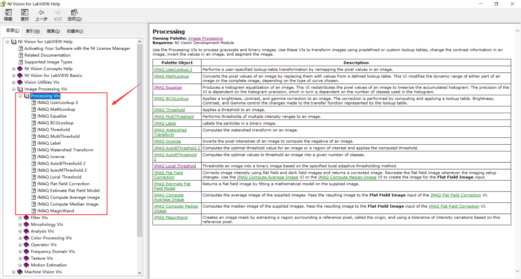Expand the Analysis VIs node
Viewport: 521px width, 279px height.
20,231
